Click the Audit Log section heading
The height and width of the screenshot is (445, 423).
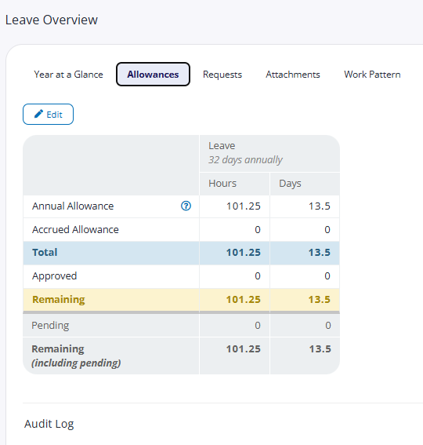point(49,424)
